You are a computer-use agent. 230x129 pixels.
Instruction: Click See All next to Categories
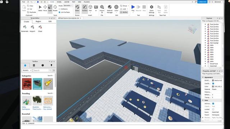point(50,76)
